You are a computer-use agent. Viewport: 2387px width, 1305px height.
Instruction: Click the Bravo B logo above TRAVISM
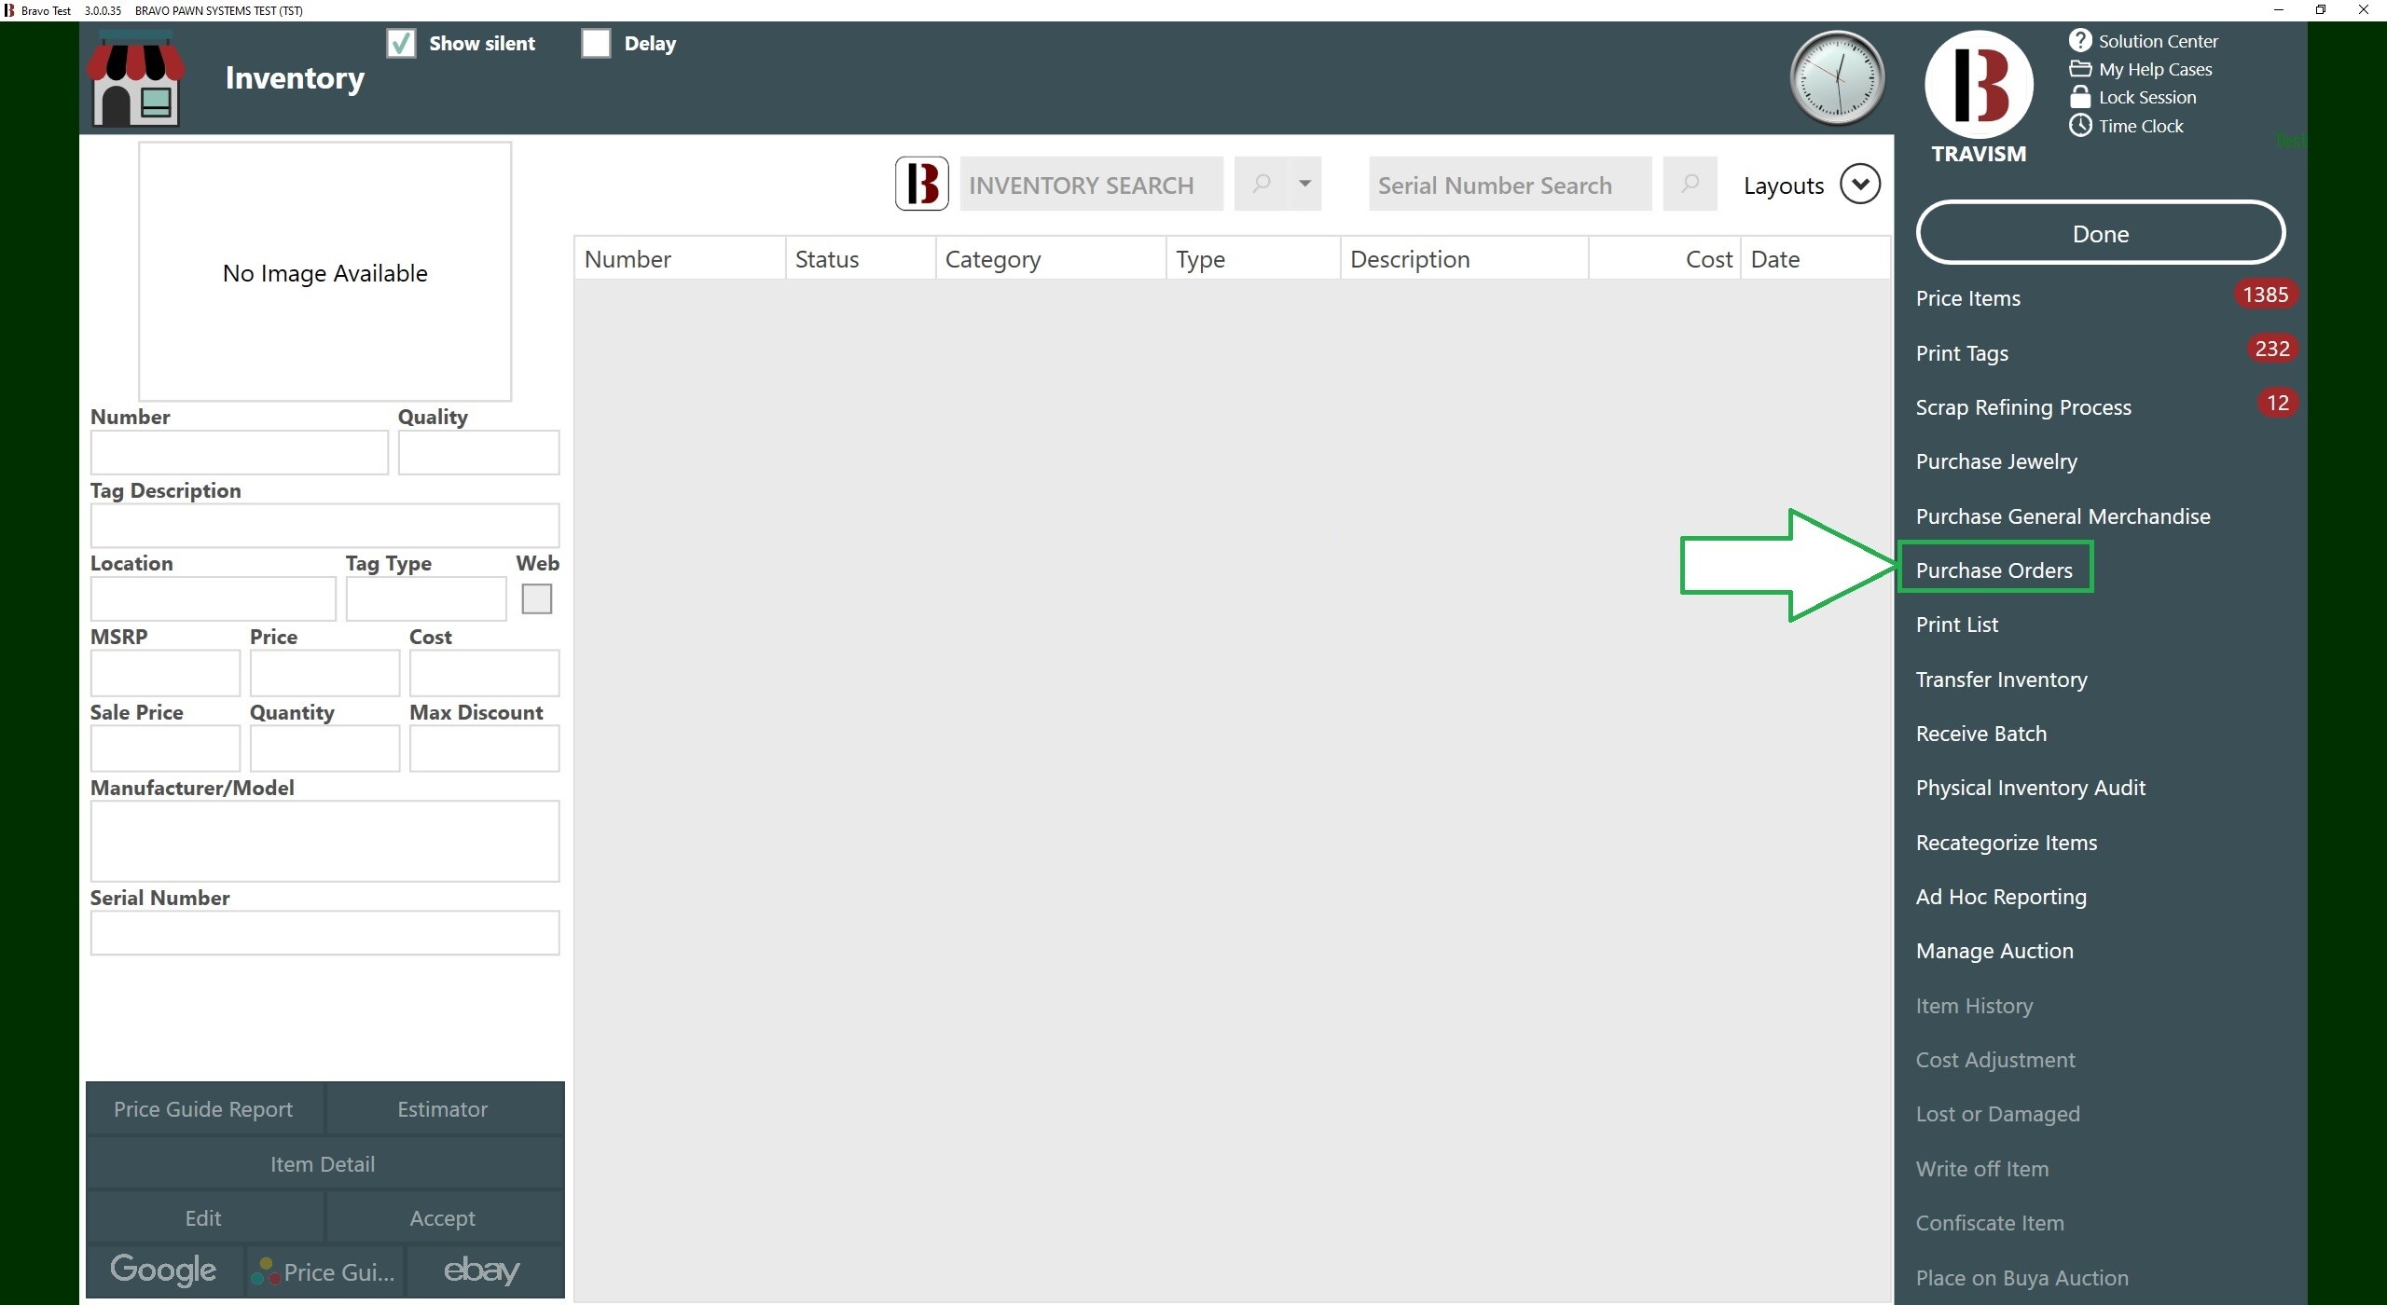[x=1979, y=85]
